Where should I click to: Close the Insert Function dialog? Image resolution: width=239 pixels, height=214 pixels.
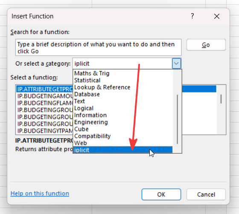(x=217, y=16)
